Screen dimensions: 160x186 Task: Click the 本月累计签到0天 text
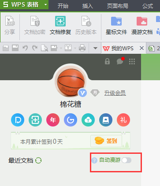pos(41,141)
